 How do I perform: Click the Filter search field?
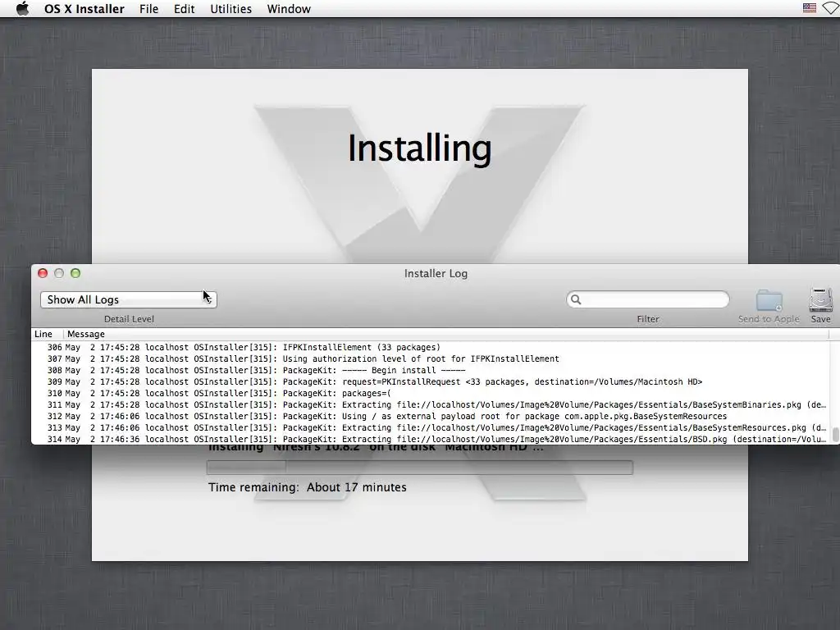(648, 299)
